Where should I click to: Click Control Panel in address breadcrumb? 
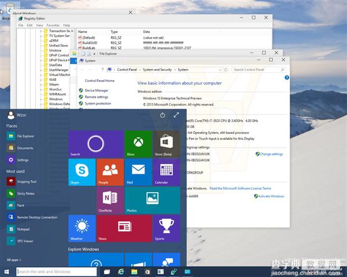127,70
